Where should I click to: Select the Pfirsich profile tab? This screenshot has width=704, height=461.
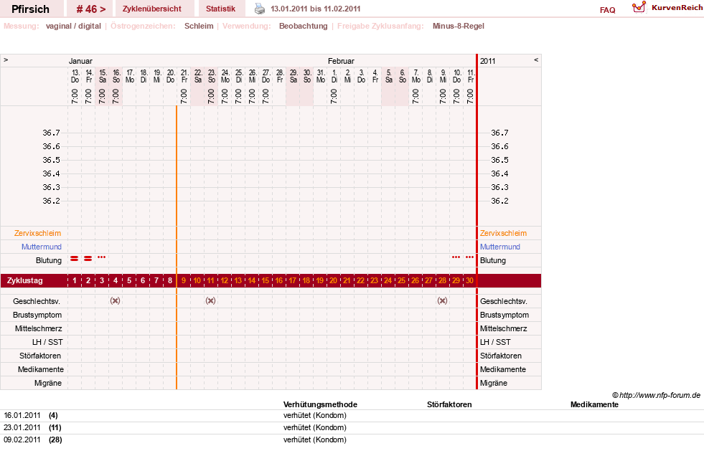pos(31,9)
